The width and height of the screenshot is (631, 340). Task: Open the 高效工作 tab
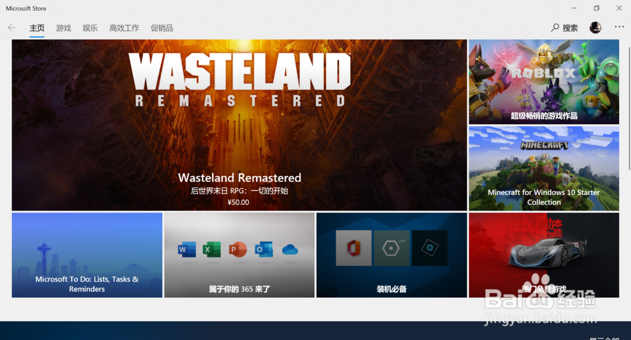pos(124,28)
